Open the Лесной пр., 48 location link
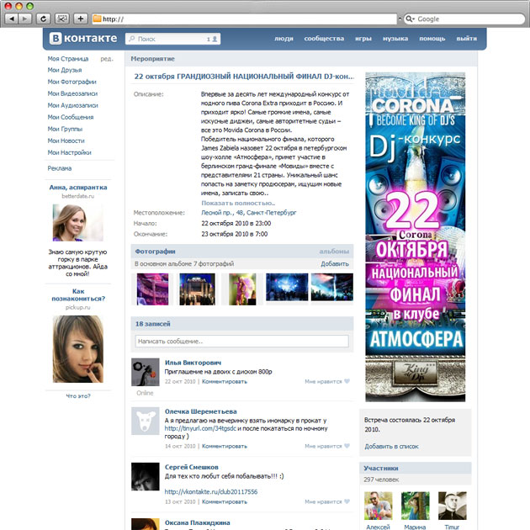The height and width of the screenshot is (530, 530). pyautogui.click(x=248, y=213)
